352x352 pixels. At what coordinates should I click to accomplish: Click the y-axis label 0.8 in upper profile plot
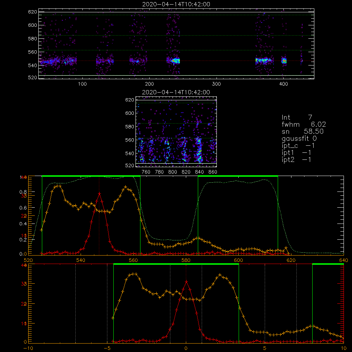click(x=23, y=192)
